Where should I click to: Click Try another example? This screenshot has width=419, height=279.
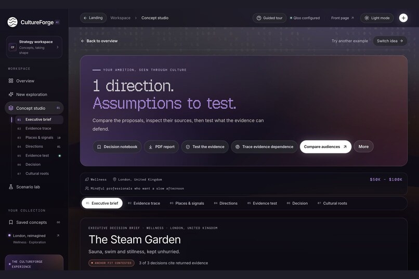(x=349, y=41)
